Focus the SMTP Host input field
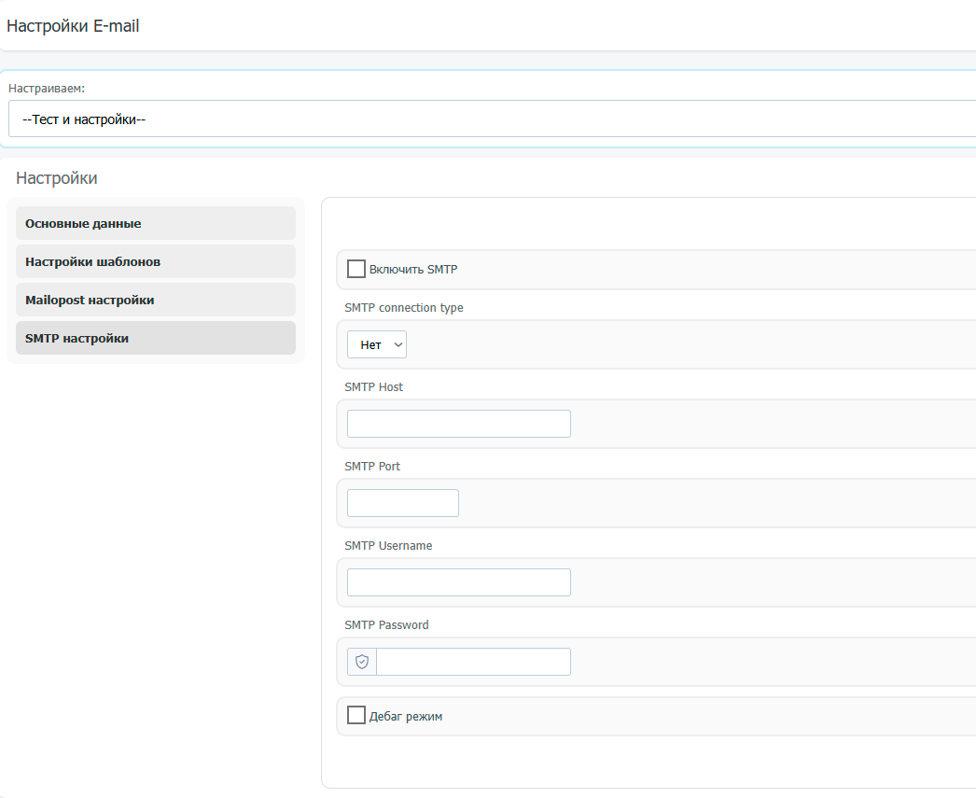The width and height of the screenshot is (976, 798). pos(459,424)
